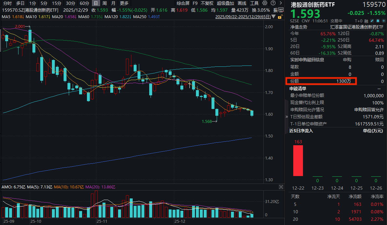Click the bell alert icon for 159570
This screenshot has width=387, height=225.
tap(377, 20)
